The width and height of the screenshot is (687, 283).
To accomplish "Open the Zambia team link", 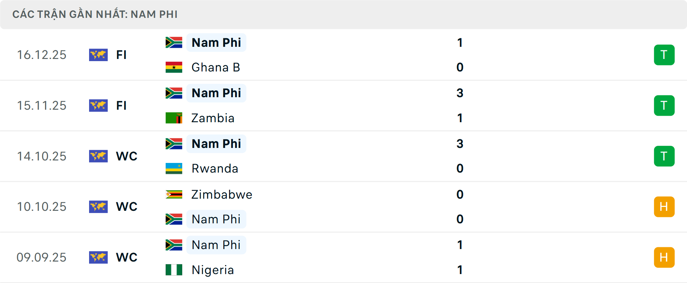I will tap(213, 118).
